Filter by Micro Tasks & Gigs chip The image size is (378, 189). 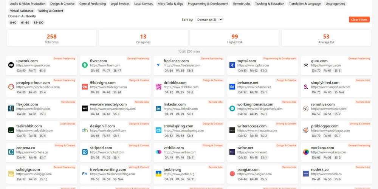point(170,4)
